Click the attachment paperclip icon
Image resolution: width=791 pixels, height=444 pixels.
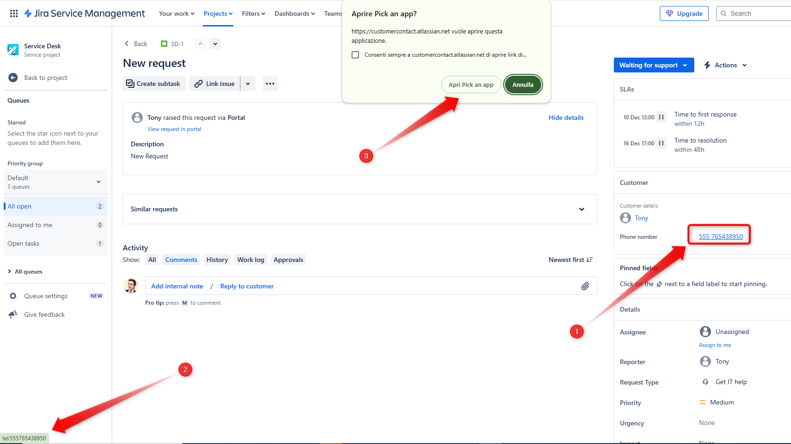click(585, 286)
